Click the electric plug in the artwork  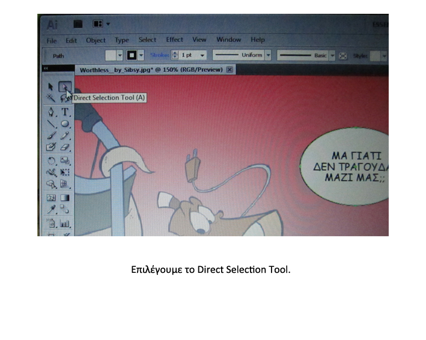pyautogui.click(x=193, y=166)
